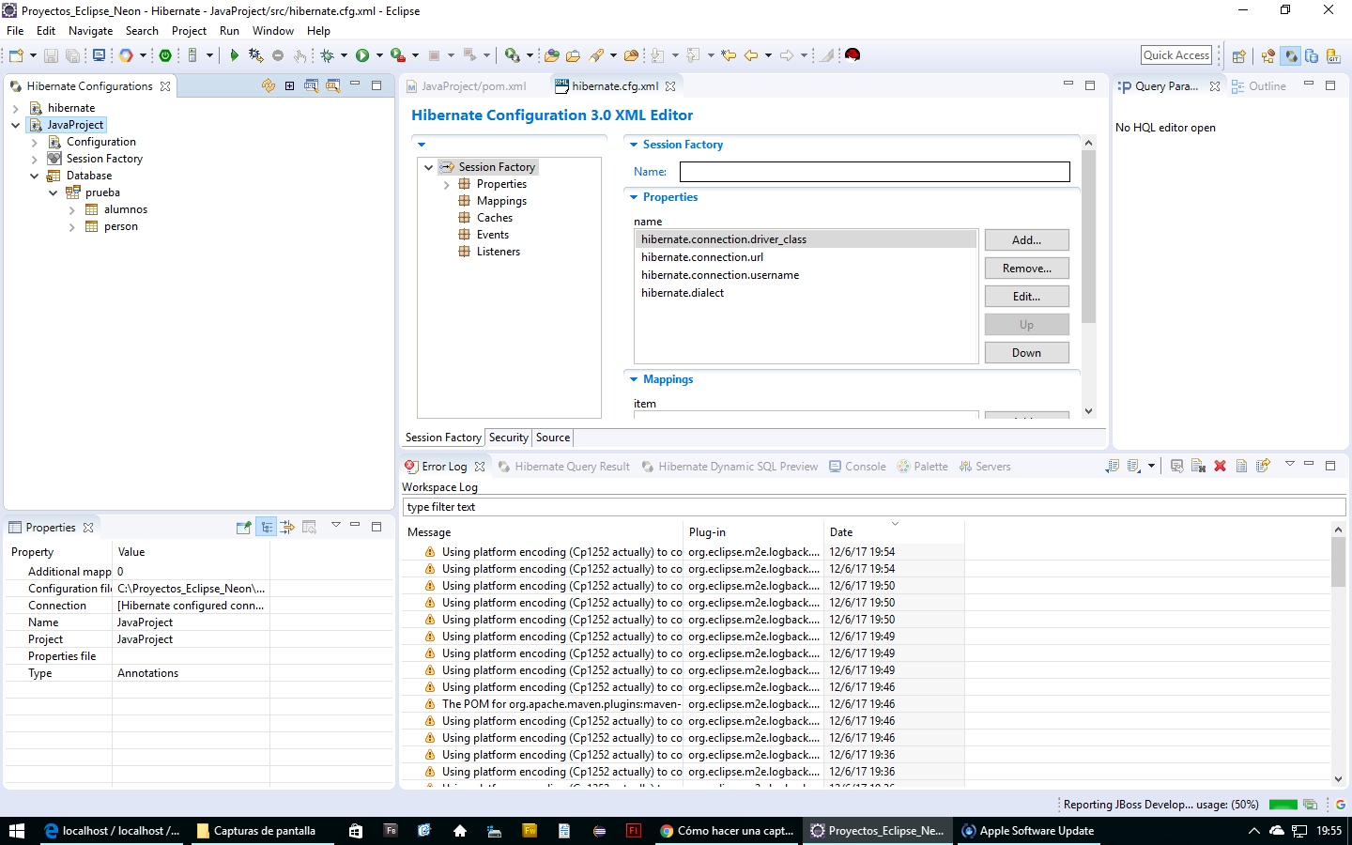Viewport: 1352px width, 845px height.
Task: Select hibernate.connection.url property
Action: pos(806,257)
